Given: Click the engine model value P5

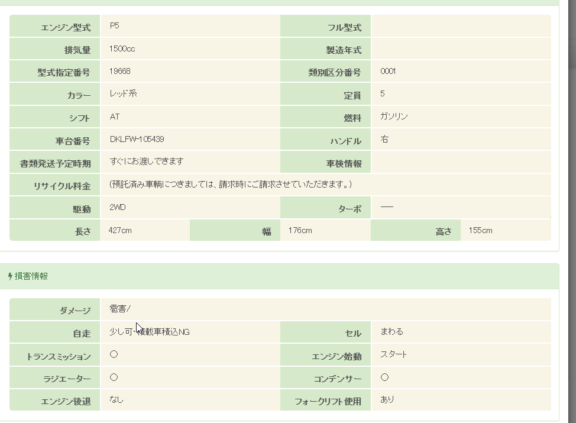Looking at the screenshot, I should tap(114, 26).
